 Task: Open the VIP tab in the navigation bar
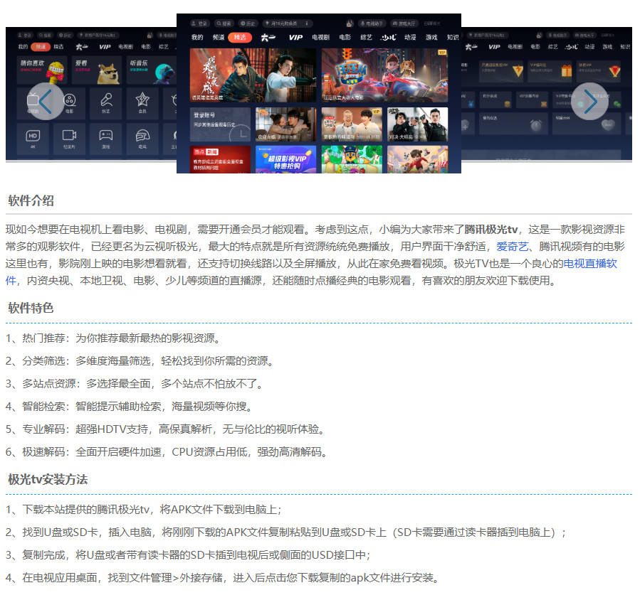point(295,38)
